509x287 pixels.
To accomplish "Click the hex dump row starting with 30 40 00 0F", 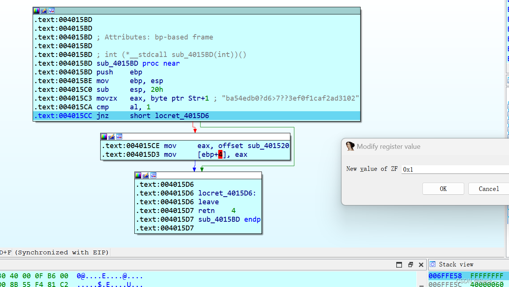I will click(x=71, y=276).
